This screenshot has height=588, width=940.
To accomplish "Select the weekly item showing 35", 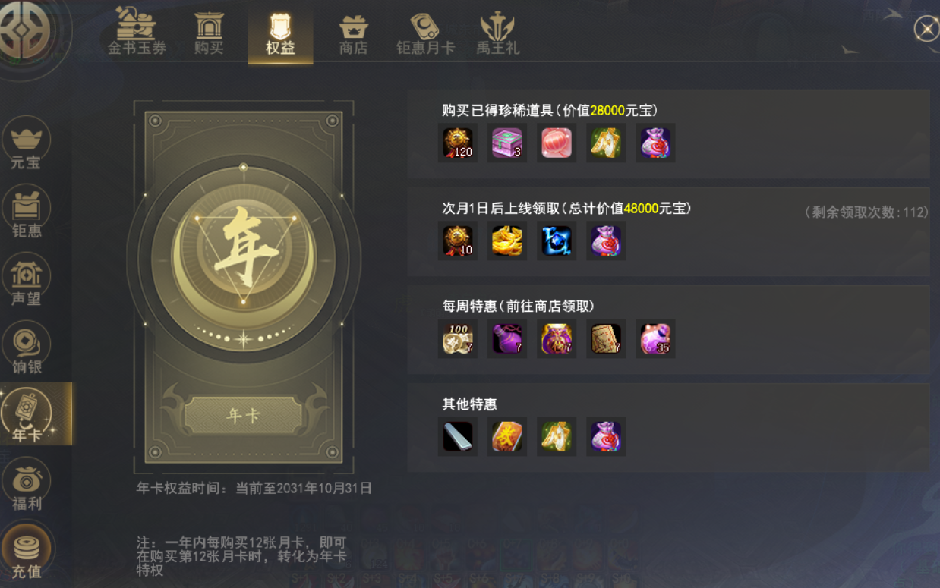I will (655, 338).
